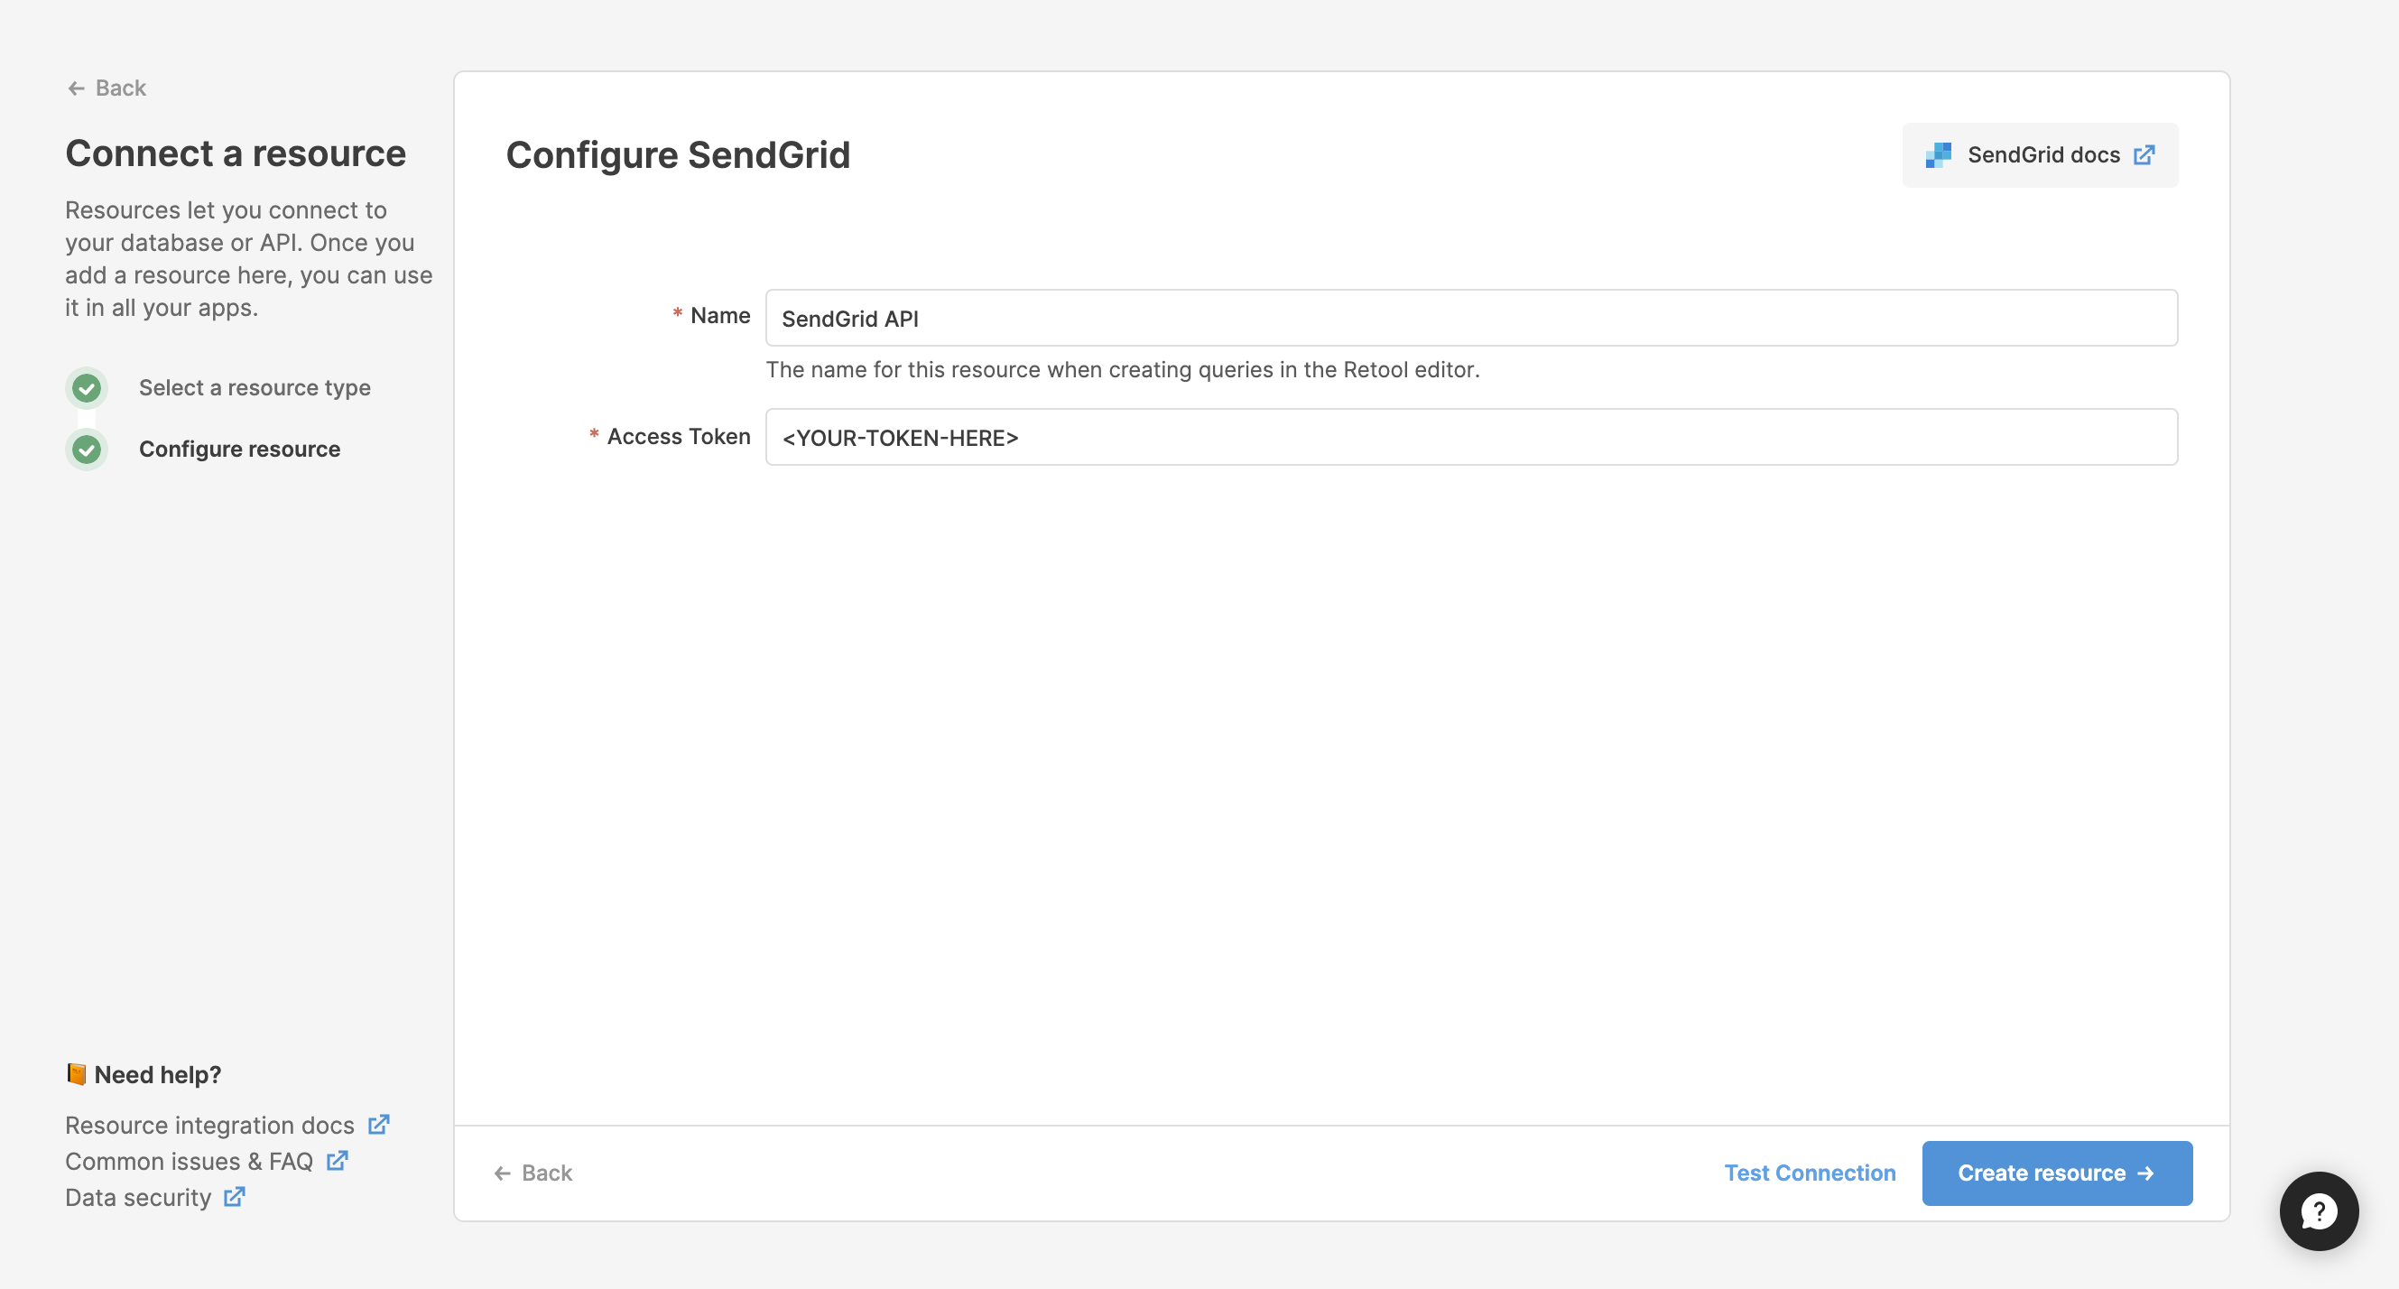2399x1289 pixels.
Task: Click the green checkmark for Configure resource
Action: pos(87,450)
